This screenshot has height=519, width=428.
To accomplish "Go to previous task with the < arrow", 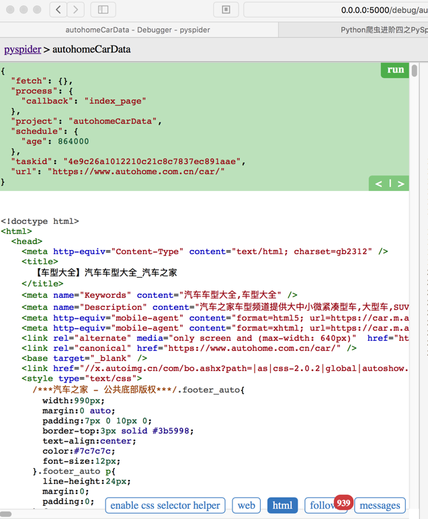I will point(379,184).
